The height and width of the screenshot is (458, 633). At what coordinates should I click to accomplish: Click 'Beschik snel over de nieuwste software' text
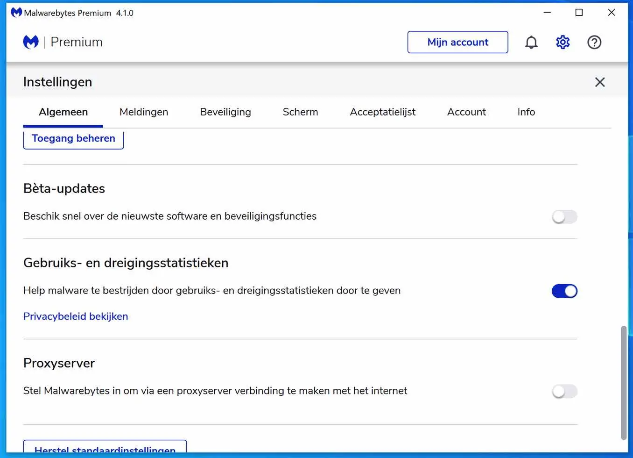pyautogui.click(x=170, y=216)
